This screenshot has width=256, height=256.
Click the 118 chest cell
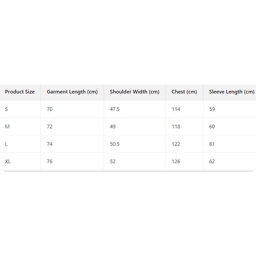pyautogui.click(x=176, y=127)
